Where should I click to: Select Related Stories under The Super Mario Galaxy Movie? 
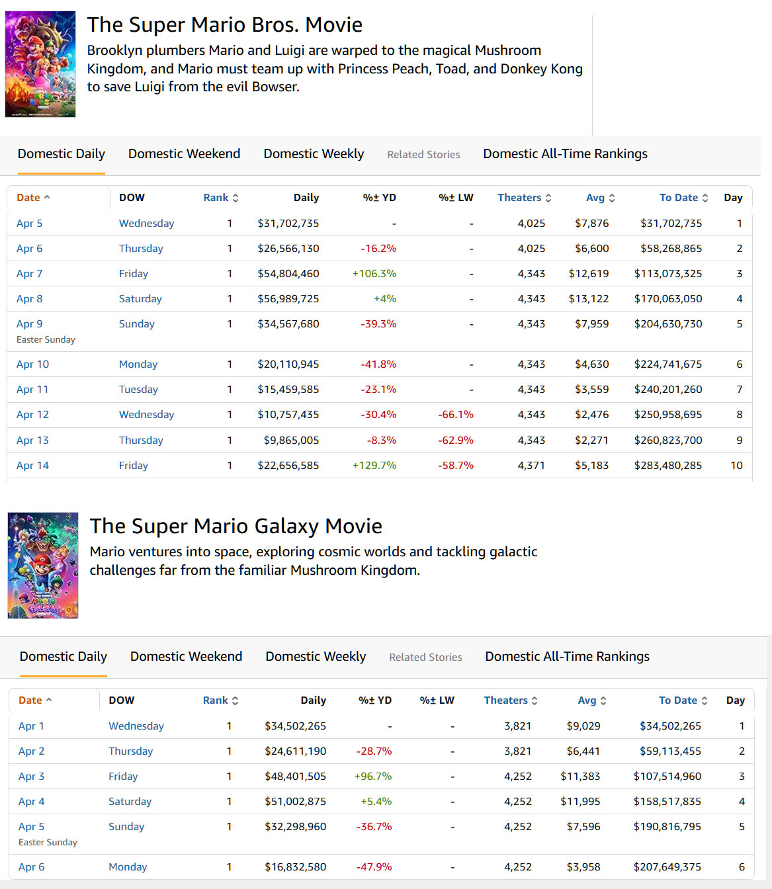(425, 657)
